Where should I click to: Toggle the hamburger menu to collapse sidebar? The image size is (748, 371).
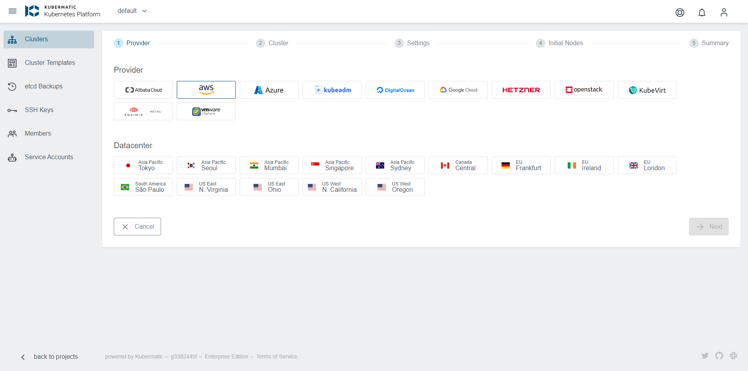pos(13,11)
